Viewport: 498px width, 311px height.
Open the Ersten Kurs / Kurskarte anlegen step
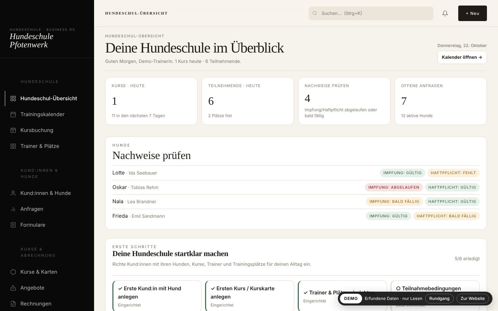[250, 296]
